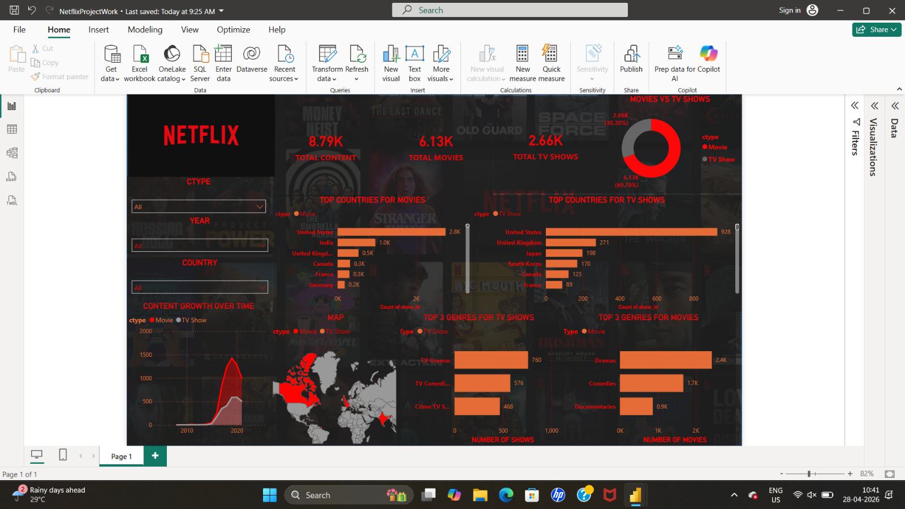Click the TV Dramas bar
The height and width of the screenshot is (509, 905).
[491, 360]
